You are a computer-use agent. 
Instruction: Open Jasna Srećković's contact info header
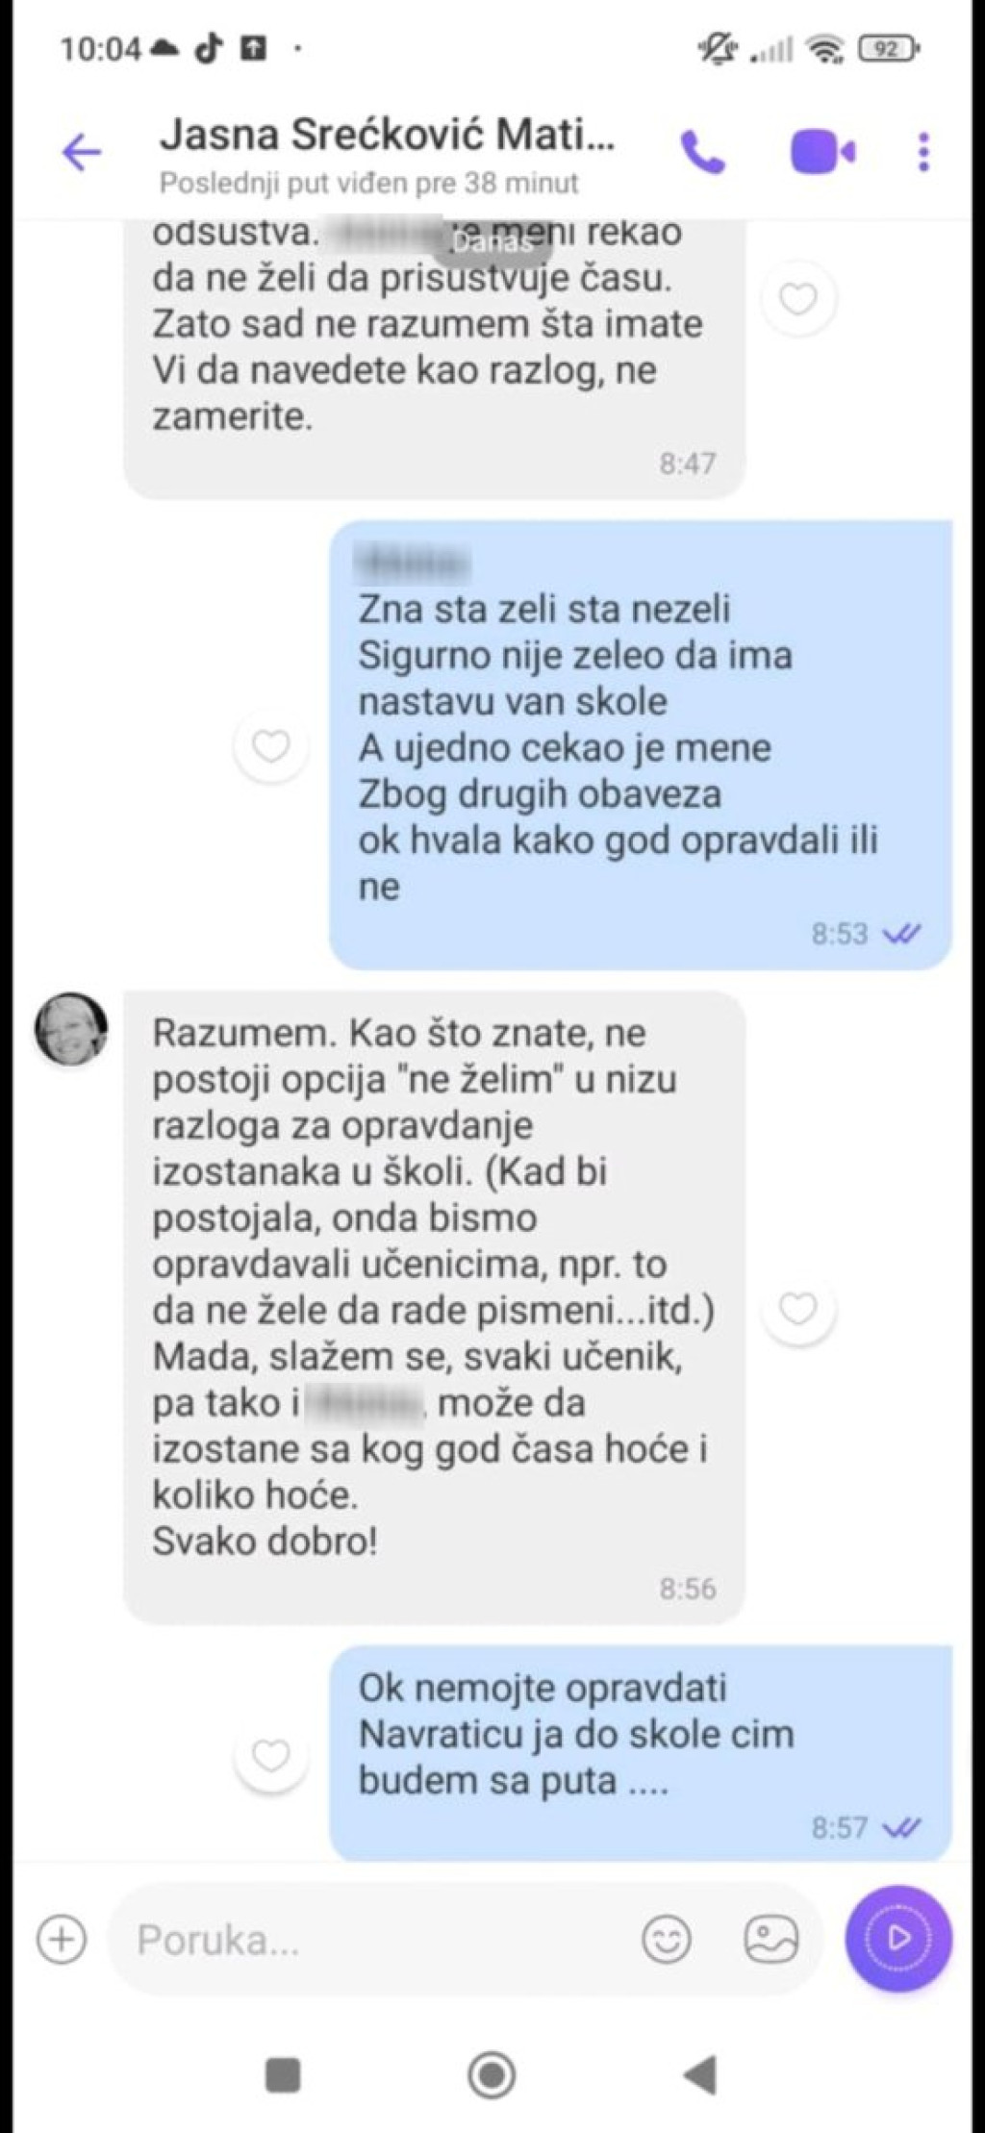click(x=387, y=154)
